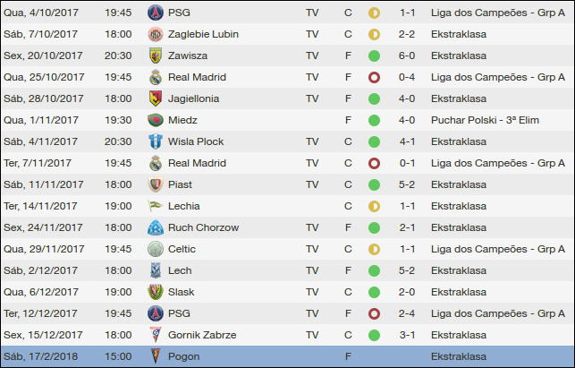Select the Pogon fixture row date
Viewport: 575px width, 368px height.
click(x=44, y=356)
